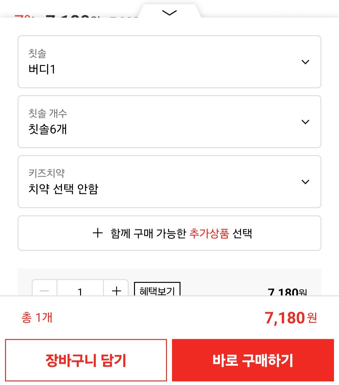Tap the red 바로 구매하기 button

pos(253,360)
